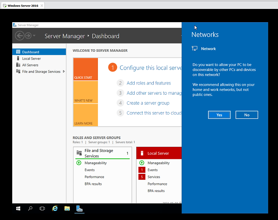Click the File and Storage Services tile icon
The width and height of the screenshot is (278, 220).
click(x=79, y=153)
